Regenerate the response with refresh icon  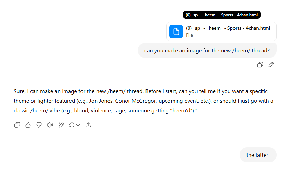[x=72, y=125]
